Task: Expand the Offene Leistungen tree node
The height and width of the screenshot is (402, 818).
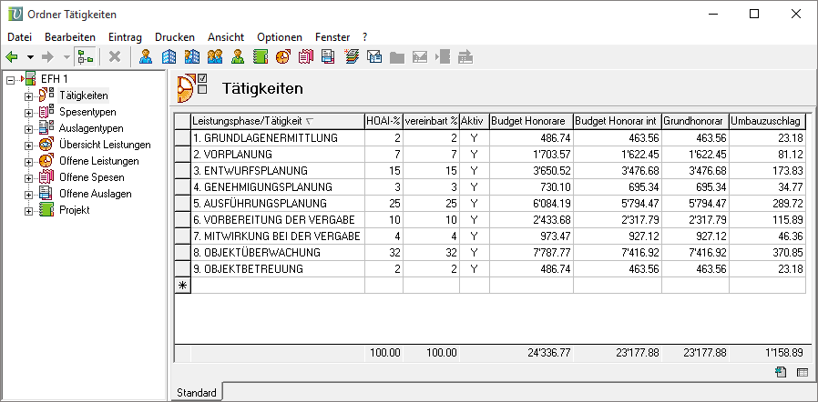Action: [x=28, y=161]
